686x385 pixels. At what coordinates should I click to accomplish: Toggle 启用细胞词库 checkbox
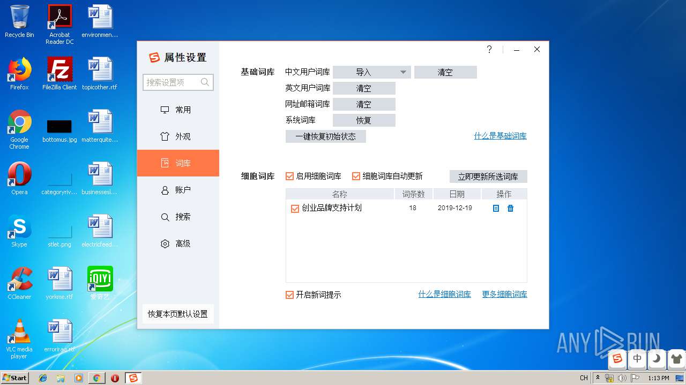pyautogui.click(x=290, y=176)
